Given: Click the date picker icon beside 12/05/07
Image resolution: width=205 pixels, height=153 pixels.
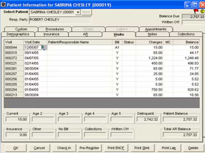Looking at the screenshot, I should tap(44, 47).
